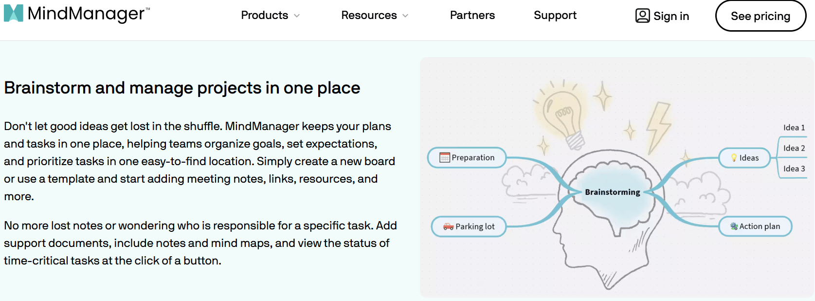Image resolution: width=815 pixels, height=301 pixels.
Task: Click the Sign in user profile icon
Action: tap(642, 16)
